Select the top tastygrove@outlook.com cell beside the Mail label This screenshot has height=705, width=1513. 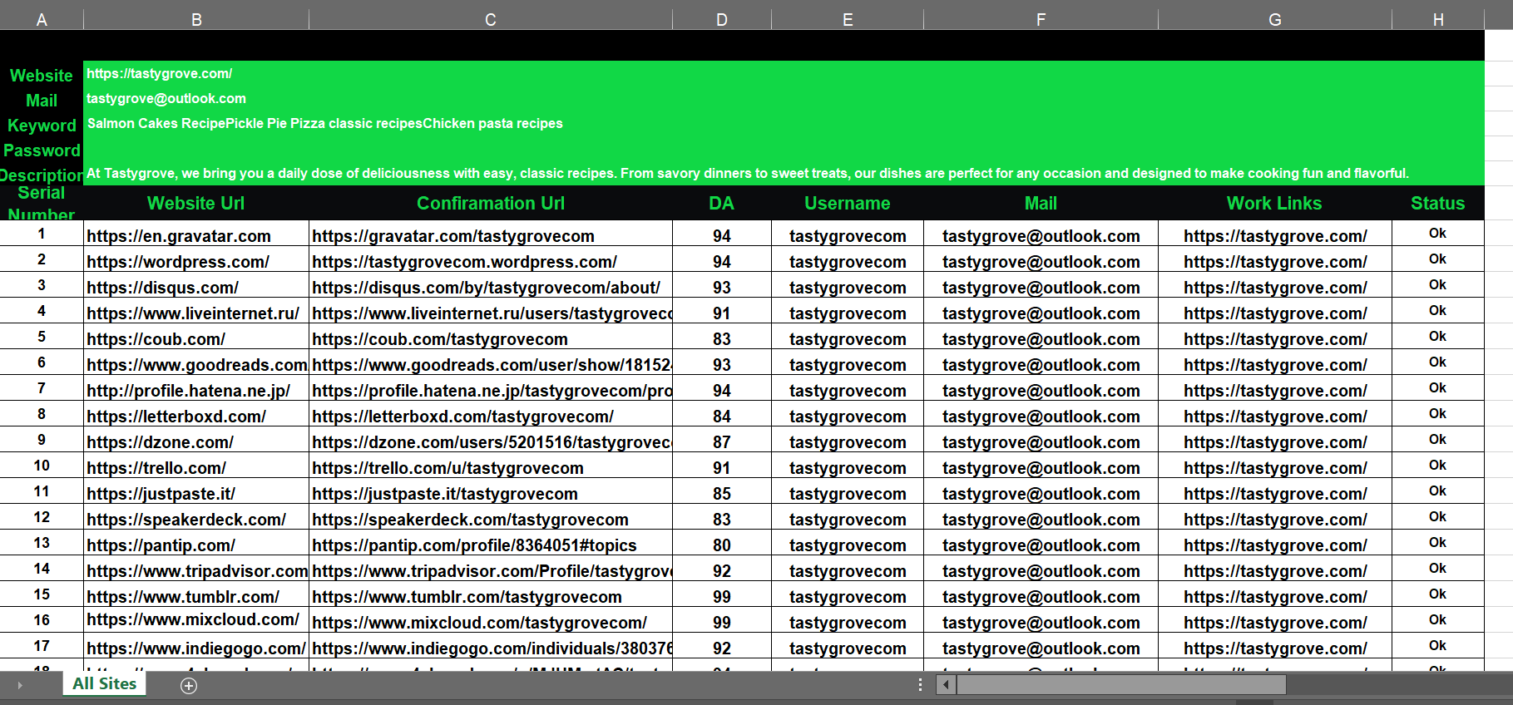coord(784,98)
